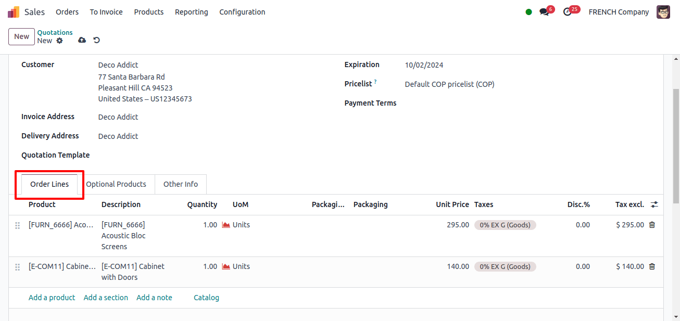Click the 0% EX G tax tag on E-COM11 row
The image size is (680, 321).
(505, 266)
